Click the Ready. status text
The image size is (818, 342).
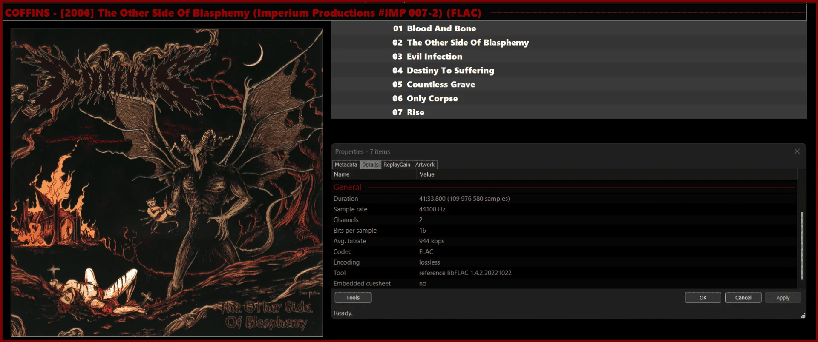click(343, 313)
